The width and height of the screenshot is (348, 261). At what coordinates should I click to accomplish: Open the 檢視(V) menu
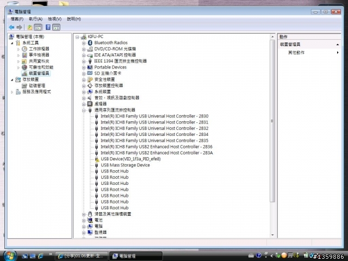click(54, 19)
